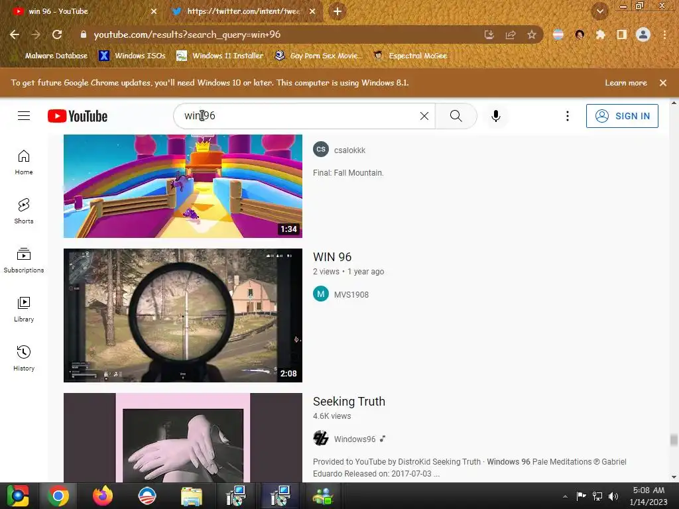Click the network tray icon
Screen dimensions: 679x509
(597, 496)
